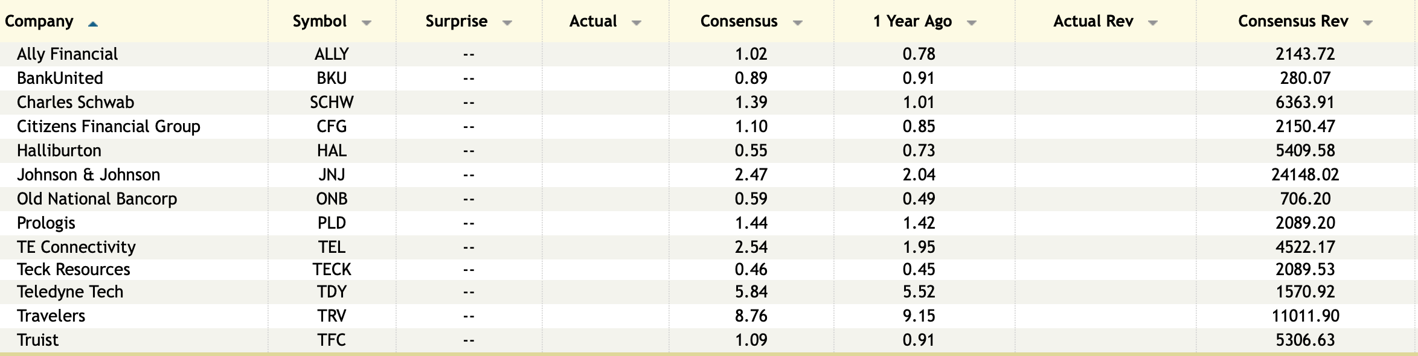
Task: Click the Consensus column sort arrow
Action: (797, 23)
